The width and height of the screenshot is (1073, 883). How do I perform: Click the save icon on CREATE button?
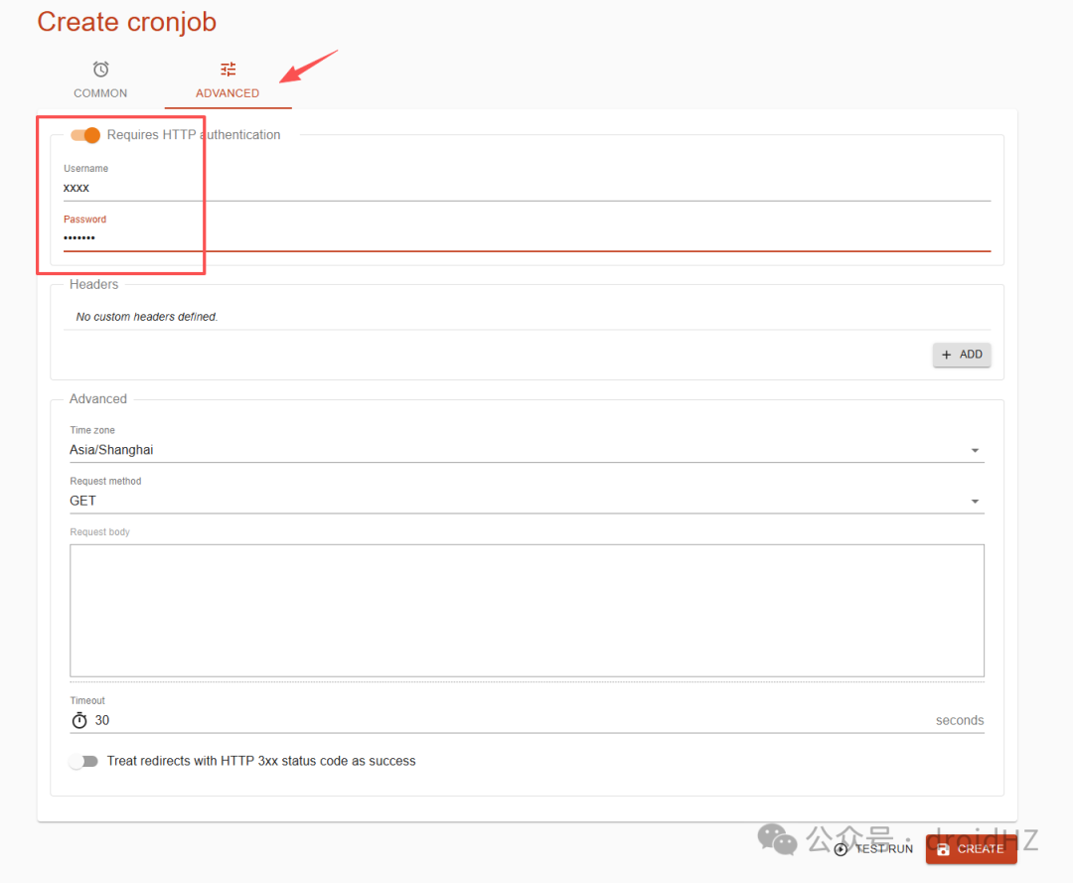coord(943,849)
